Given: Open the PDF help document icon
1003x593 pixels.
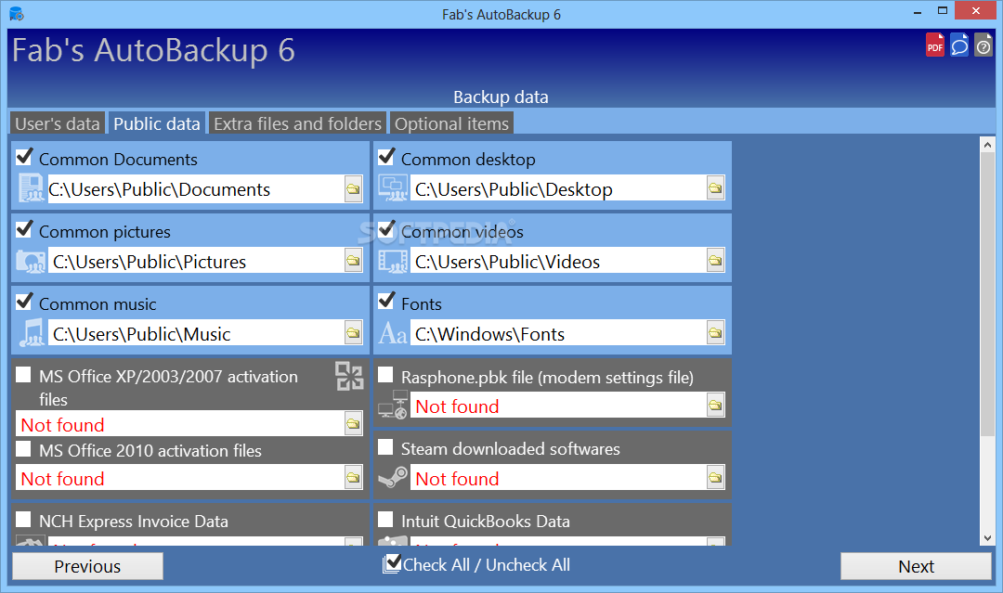Looking at the screenshot, I should [934, 45].
